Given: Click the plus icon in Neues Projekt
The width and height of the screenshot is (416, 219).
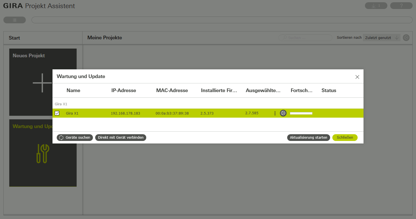Looking at the screenshot, I should tap(42, 83).
